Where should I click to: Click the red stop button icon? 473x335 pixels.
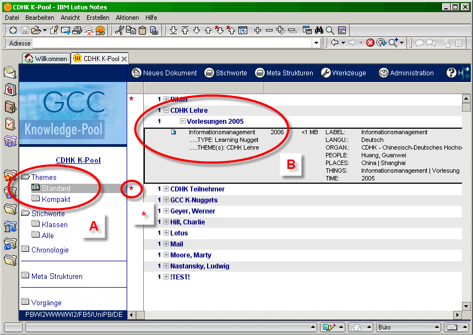(370, 43)
